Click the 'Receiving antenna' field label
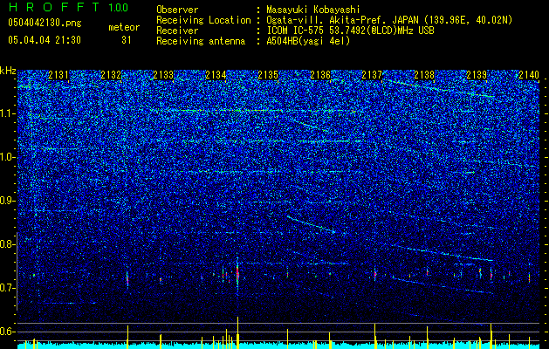The image size is (549, 349). [201, 41]
